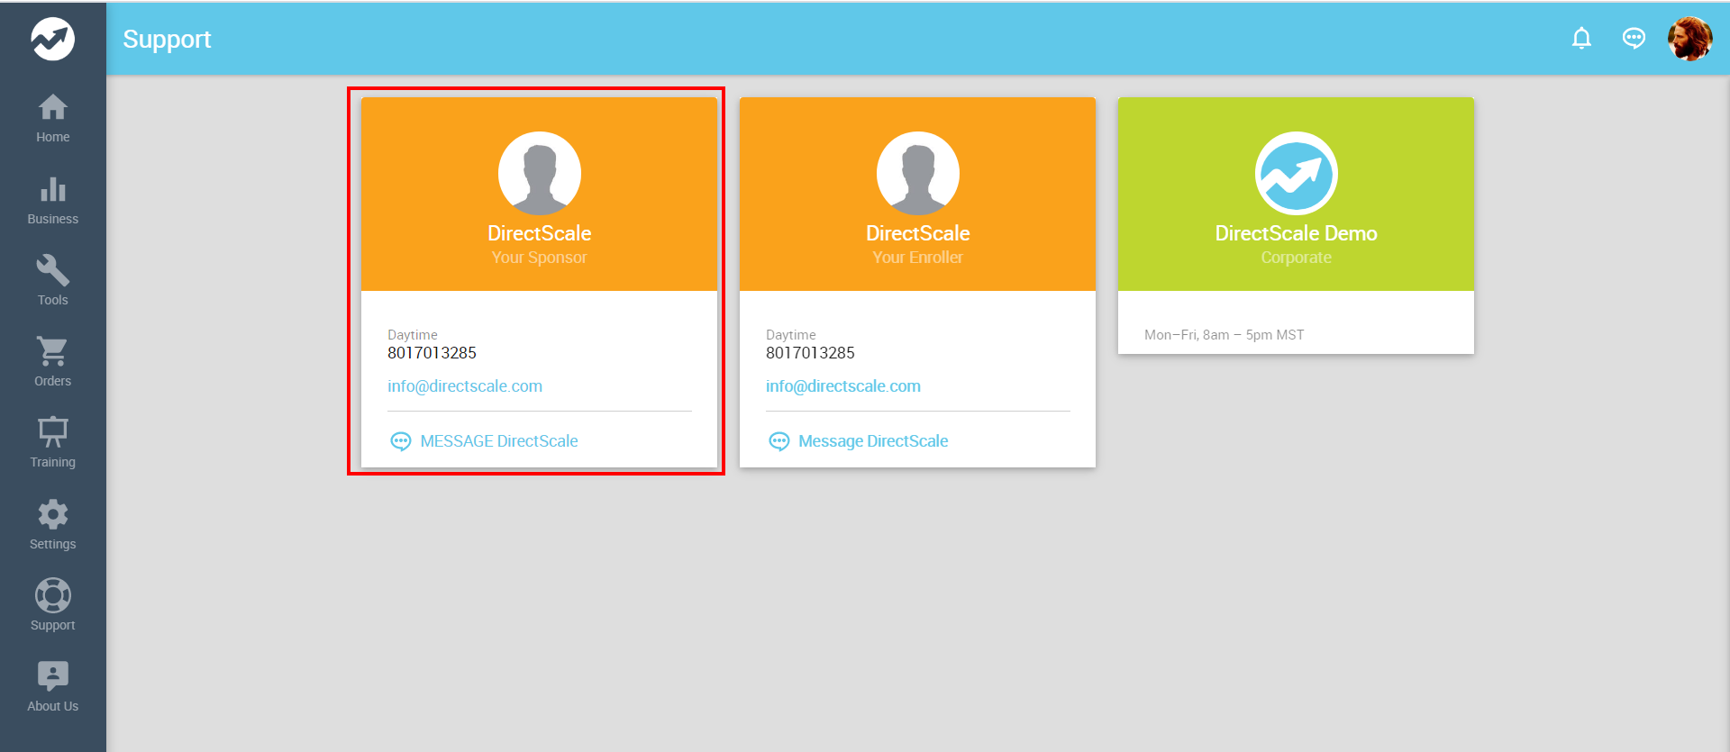Click the notification bell icon
This screenshot has height=752, width=1730.
point(1581,38)
